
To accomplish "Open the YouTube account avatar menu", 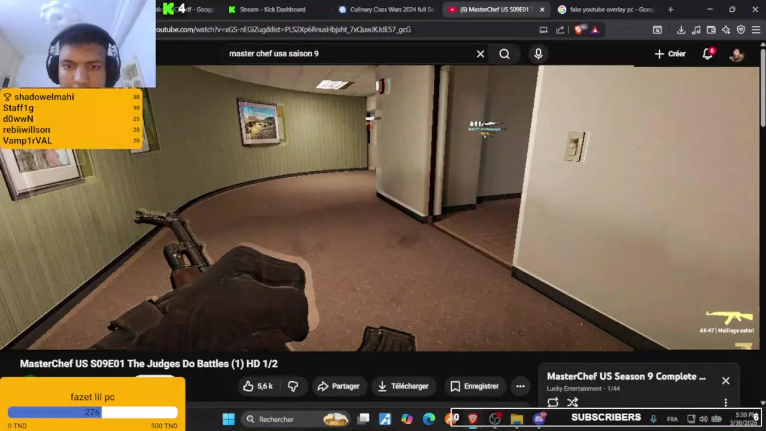I will pos(737,54).
